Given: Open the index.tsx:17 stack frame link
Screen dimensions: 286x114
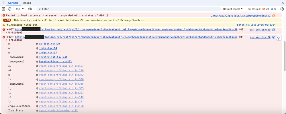Looking at the screenshot, I should 48,53.
